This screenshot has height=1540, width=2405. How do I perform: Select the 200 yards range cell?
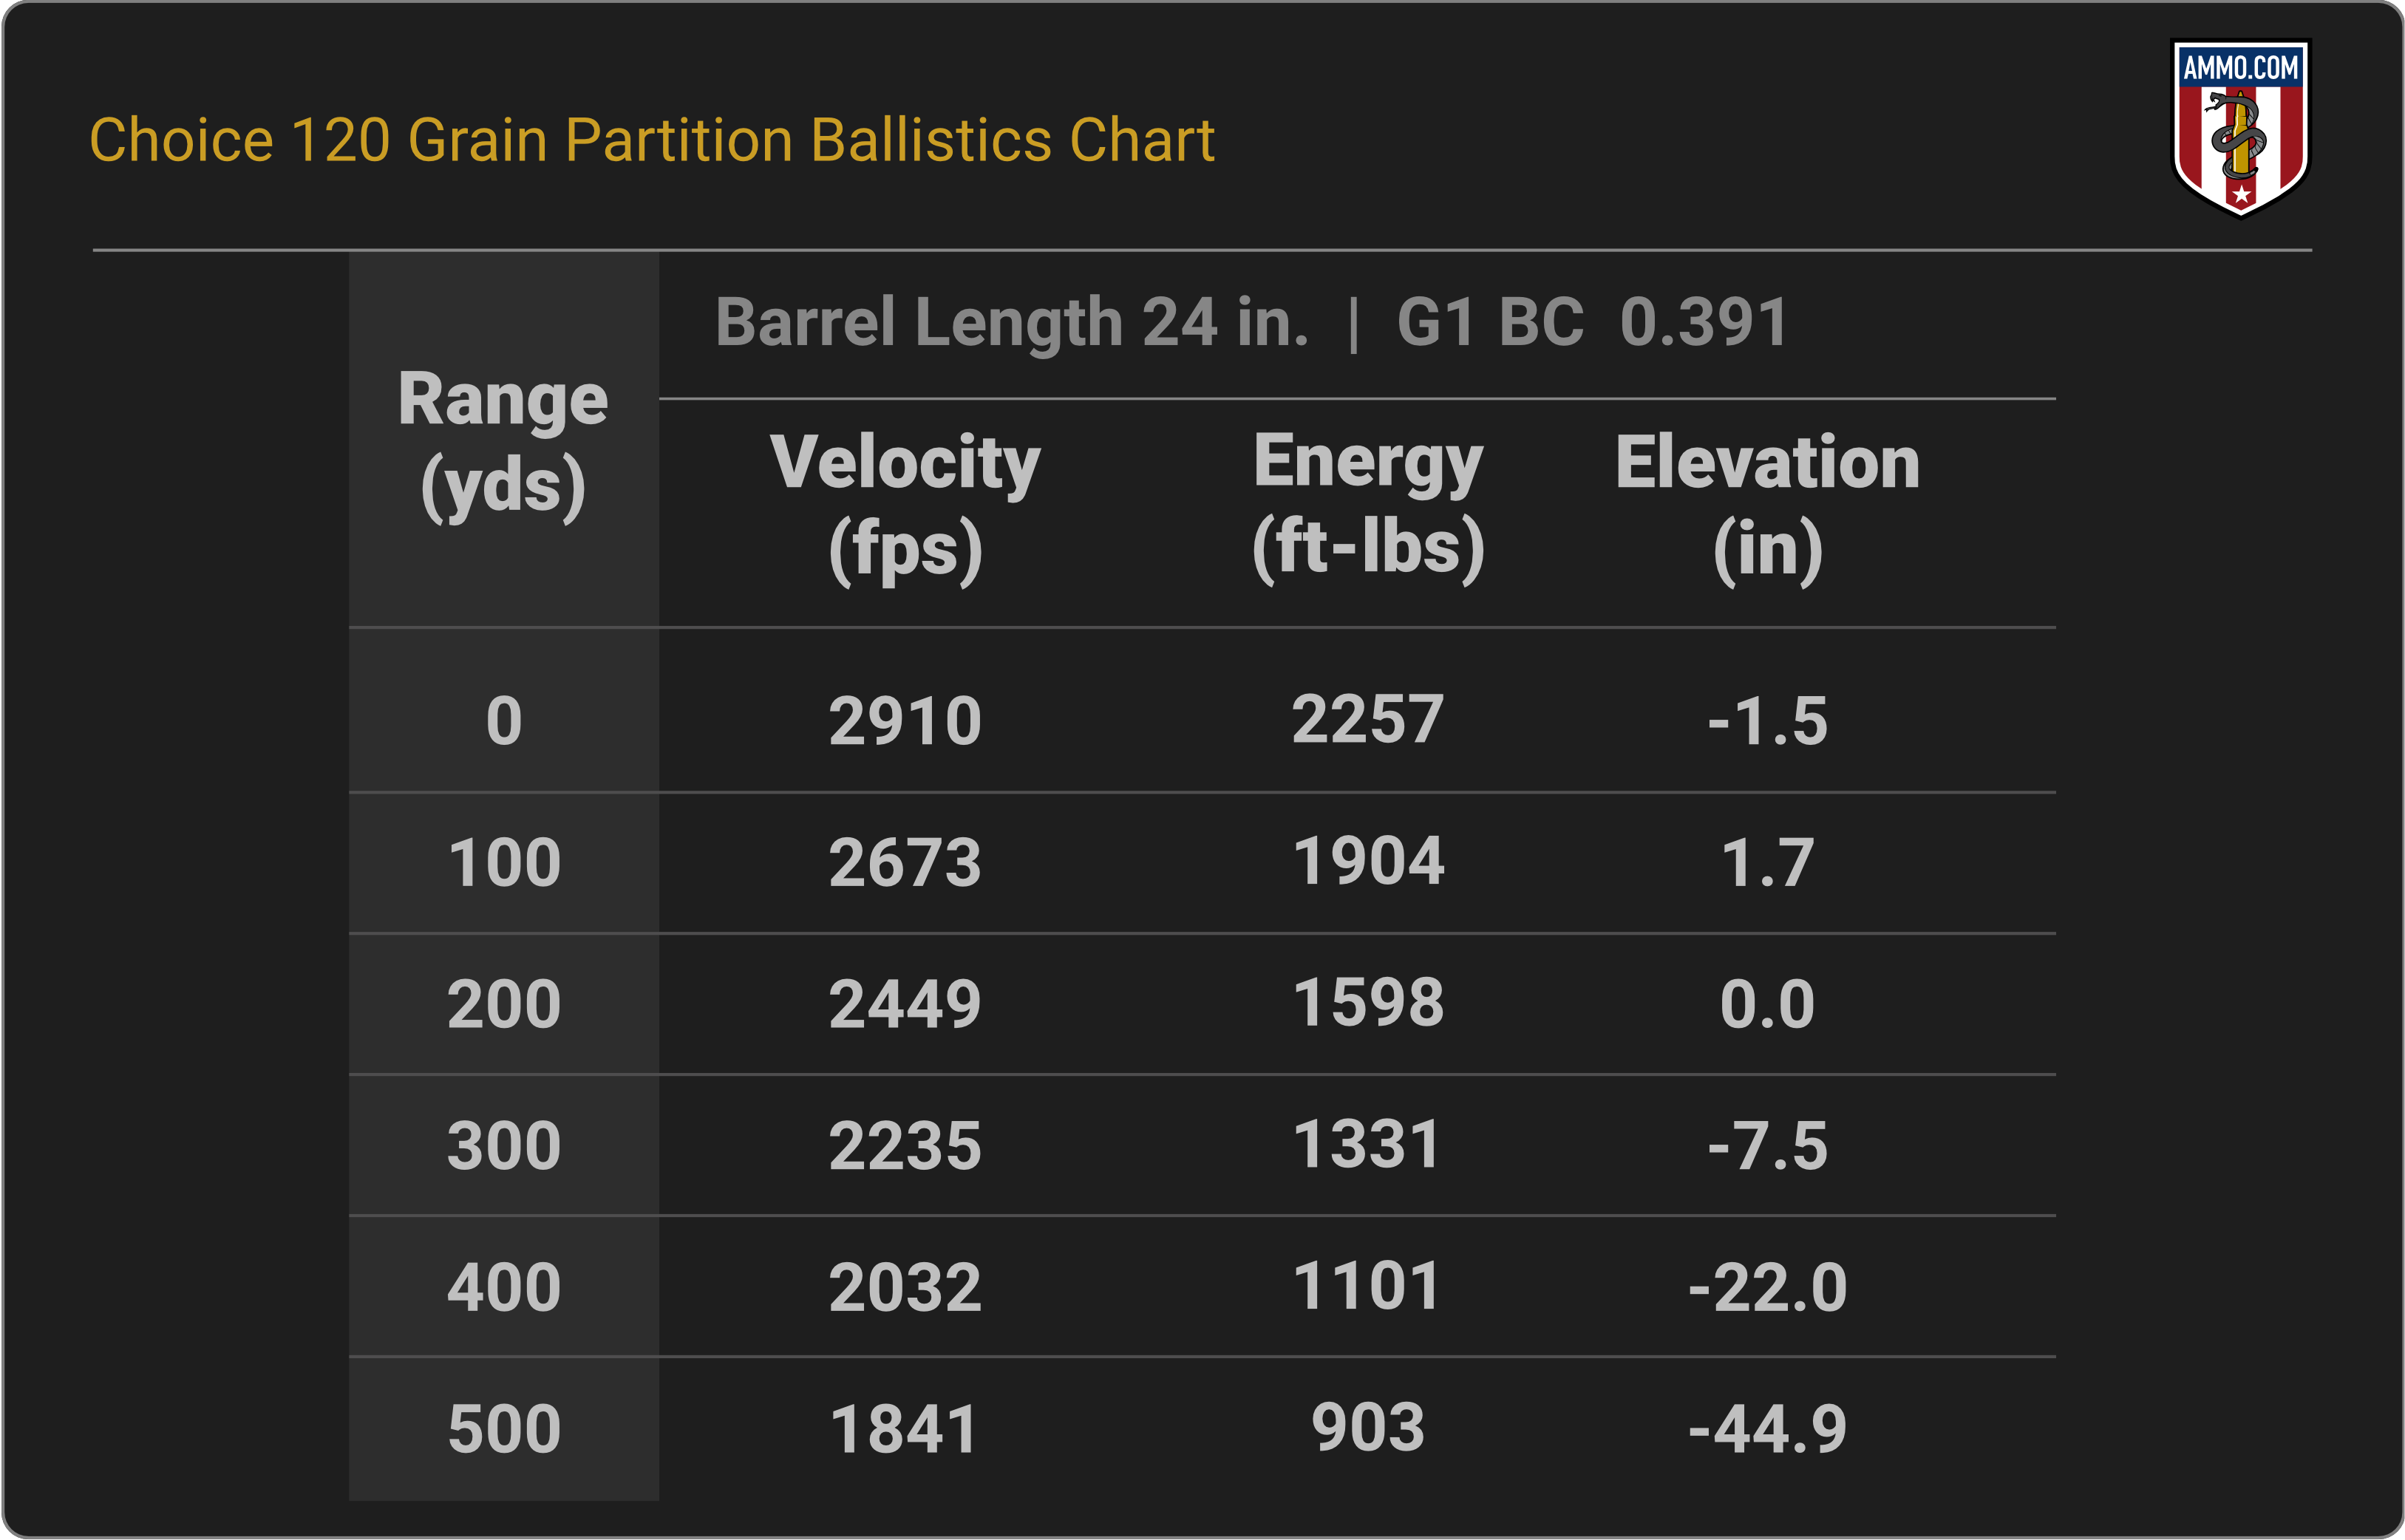(503, 1004)
